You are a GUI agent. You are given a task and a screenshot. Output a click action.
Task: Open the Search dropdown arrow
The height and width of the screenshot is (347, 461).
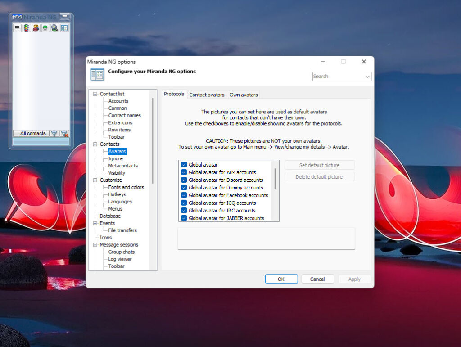(367, 77)
